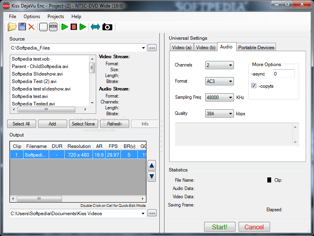Click the 29.97 FPS cell

point(113,155)
